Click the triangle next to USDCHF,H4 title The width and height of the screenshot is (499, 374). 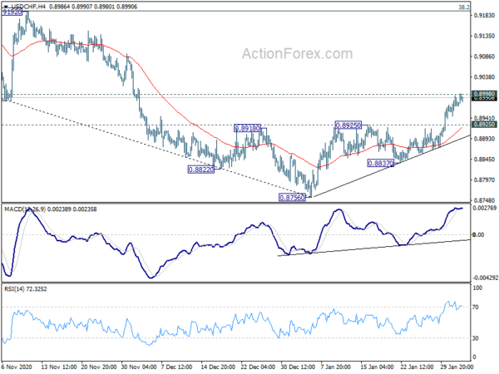[x=6, y=7]
